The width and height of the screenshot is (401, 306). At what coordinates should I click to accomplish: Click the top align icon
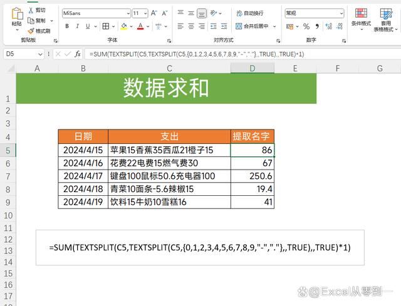[180, 13]
